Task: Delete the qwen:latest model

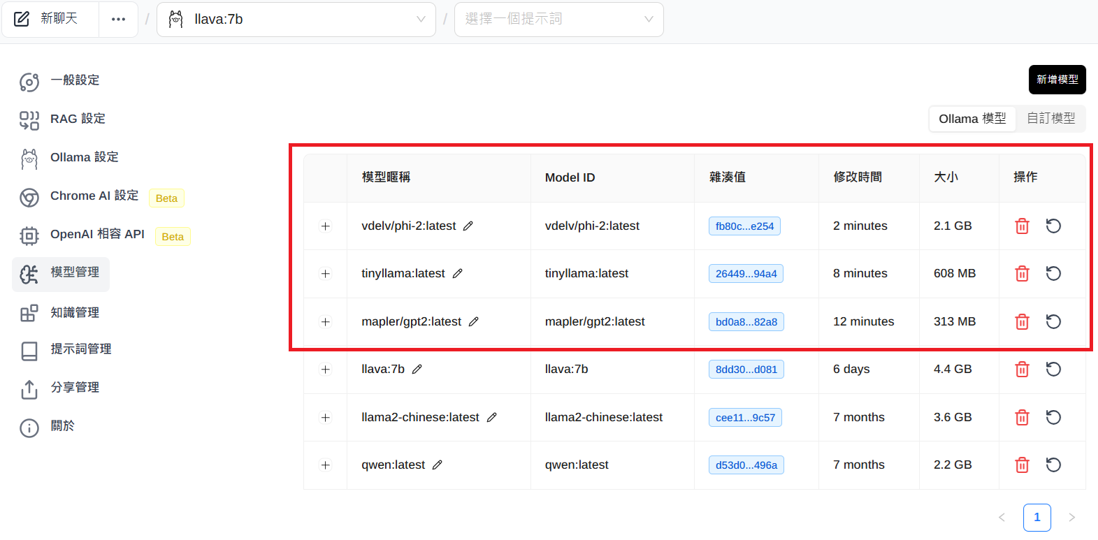Action: pyautogui.click(x=1022, y=465)
